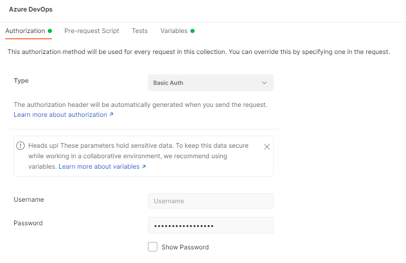Open the Pre-request Script tab
406x263 pixels.
tap(92, 31)
